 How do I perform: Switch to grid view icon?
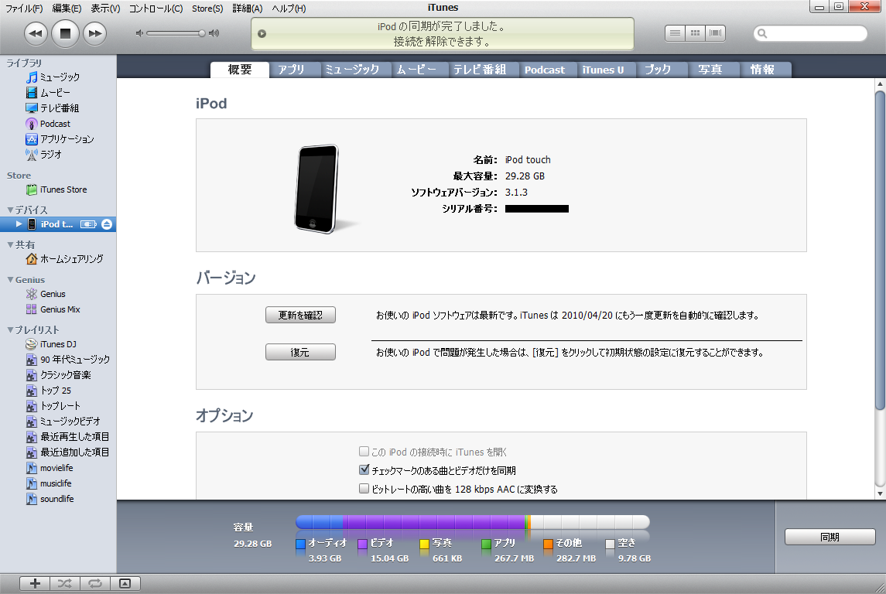695,33
